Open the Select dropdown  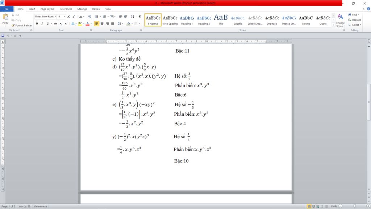point(354,25)
